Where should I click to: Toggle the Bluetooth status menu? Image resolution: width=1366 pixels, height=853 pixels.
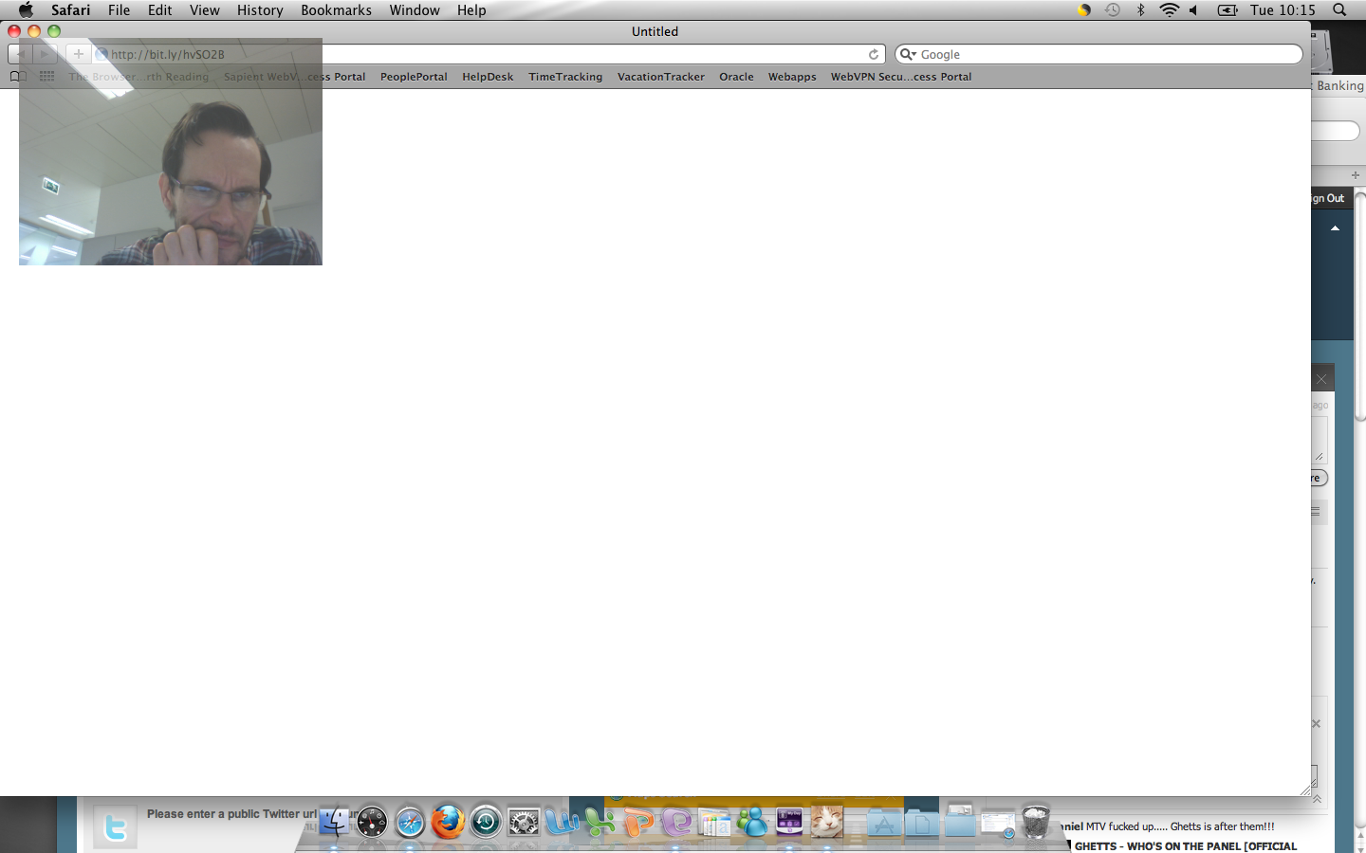pos(1141,10)
